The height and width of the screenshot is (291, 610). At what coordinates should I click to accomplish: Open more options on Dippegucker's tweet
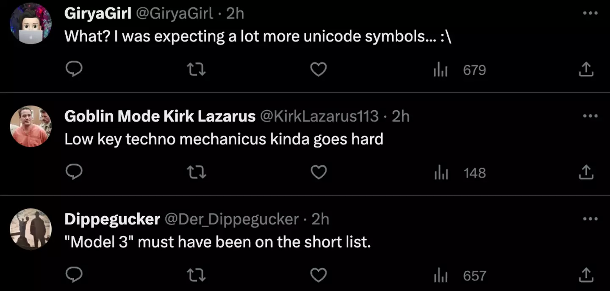(590, 219)
